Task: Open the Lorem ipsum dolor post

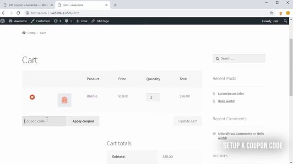Action: pyautogui.click(x=231, y=93)
